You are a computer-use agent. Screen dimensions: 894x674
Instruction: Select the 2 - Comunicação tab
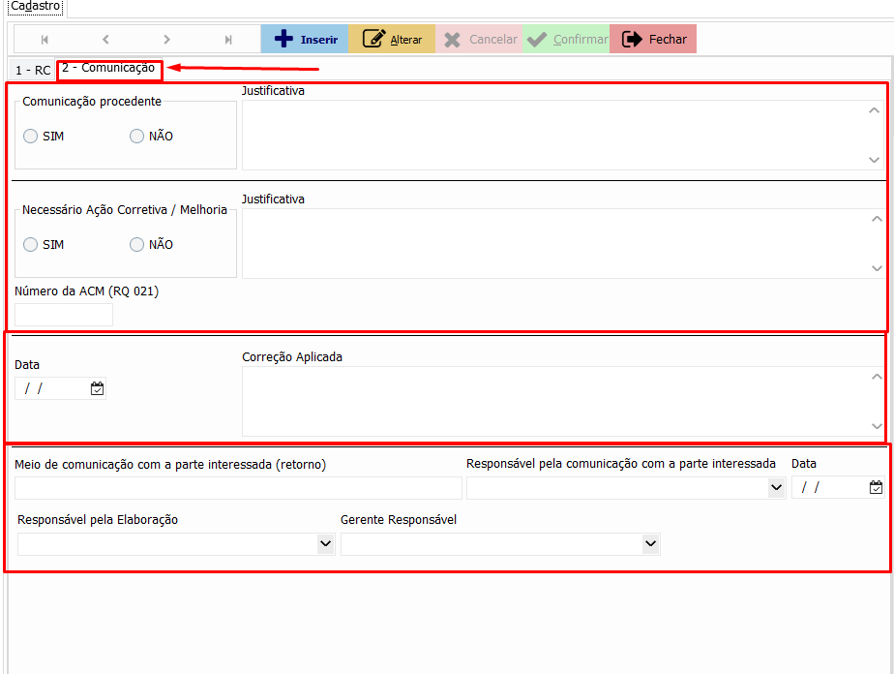108,69
